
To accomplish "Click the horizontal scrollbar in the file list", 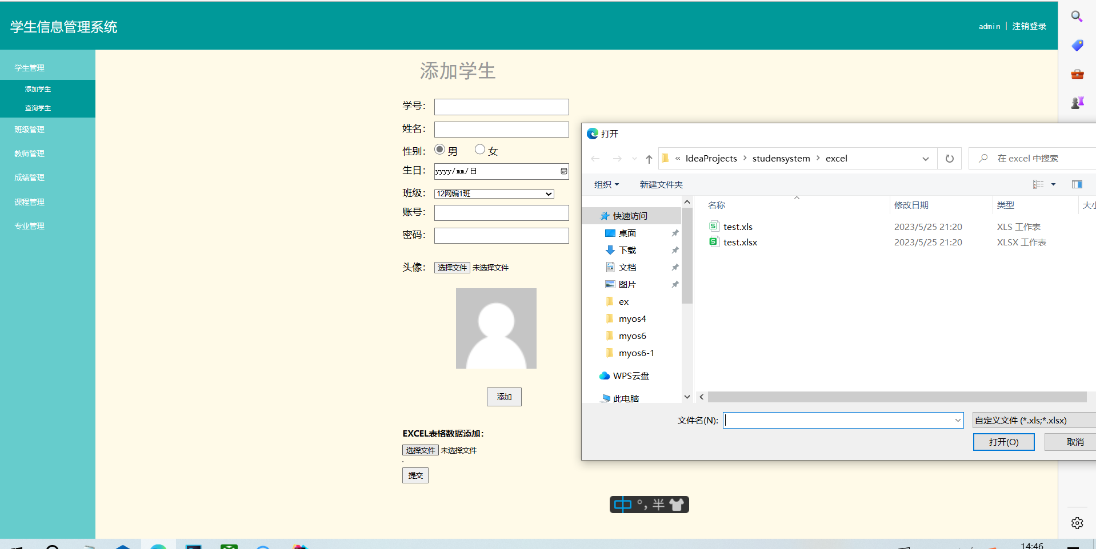I will coord(897,397).
